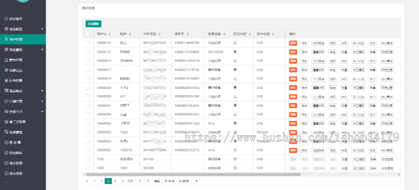Check the box for user 10000113

point(88,52)
